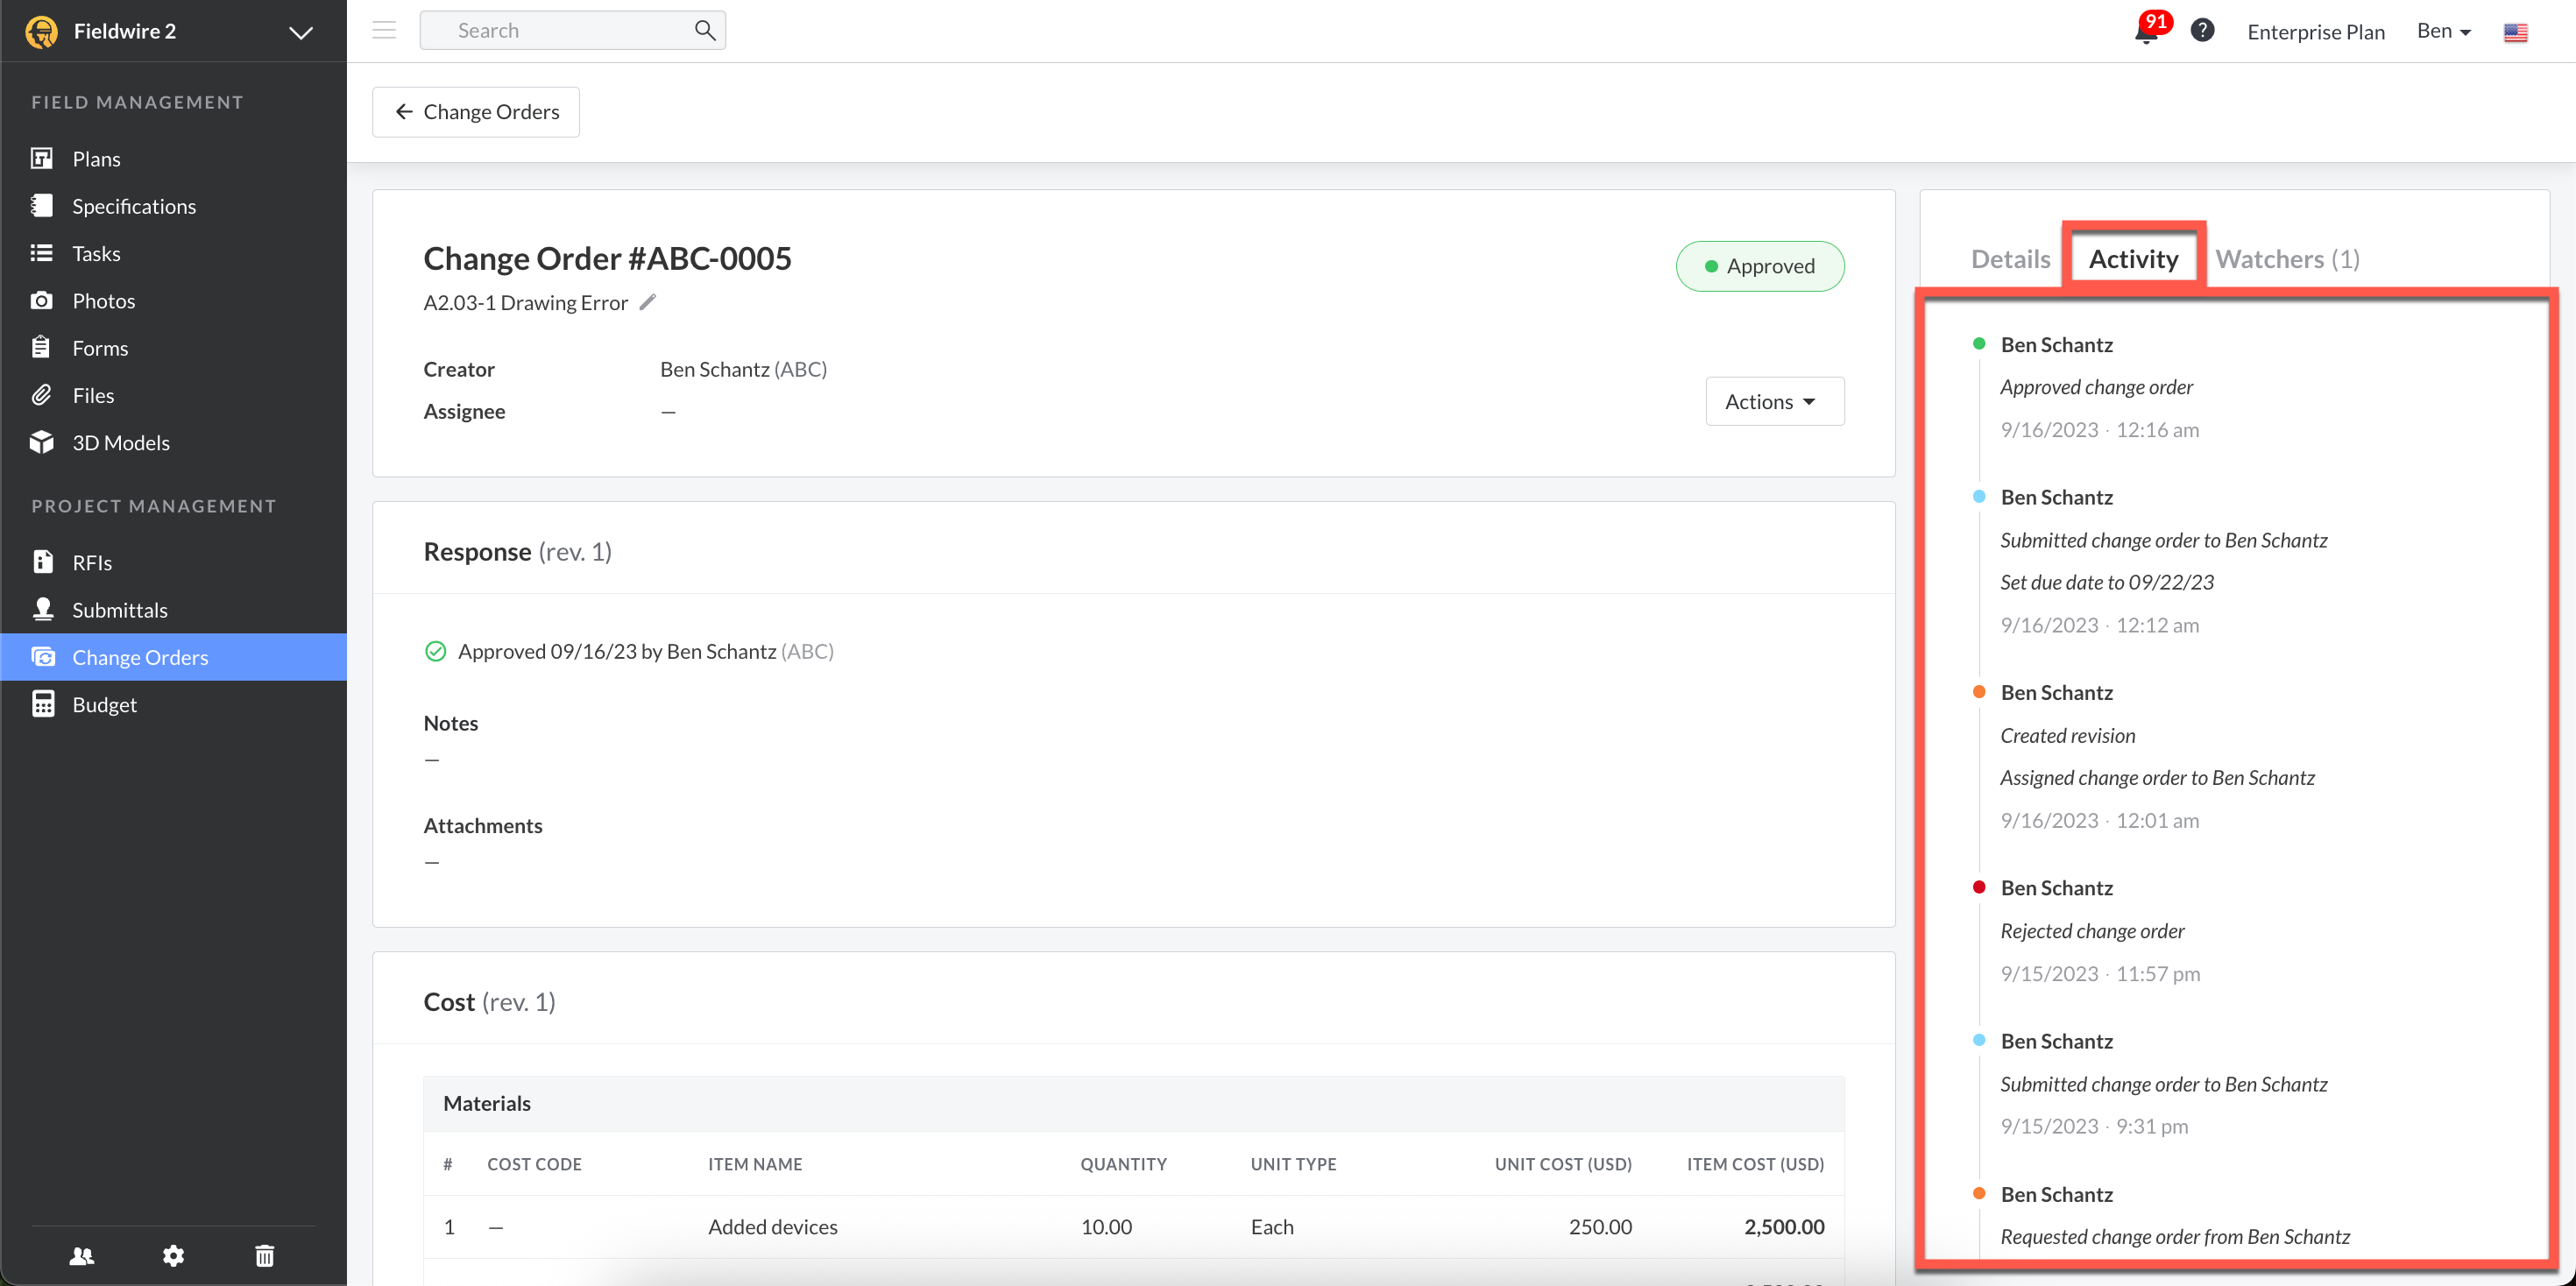This screenshot has height=1286, width=2576.
Task: Click the US flag language icon
Action: 2515,33
